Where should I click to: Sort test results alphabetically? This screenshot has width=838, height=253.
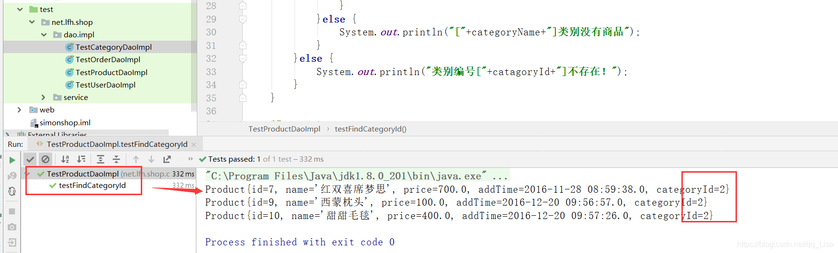point(65,159)
